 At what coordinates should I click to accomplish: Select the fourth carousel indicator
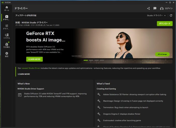coord(102,60)
